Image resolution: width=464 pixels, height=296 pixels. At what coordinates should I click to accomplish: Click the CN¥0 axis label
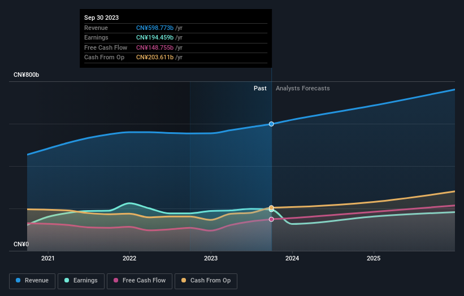[x=21, y=244]
